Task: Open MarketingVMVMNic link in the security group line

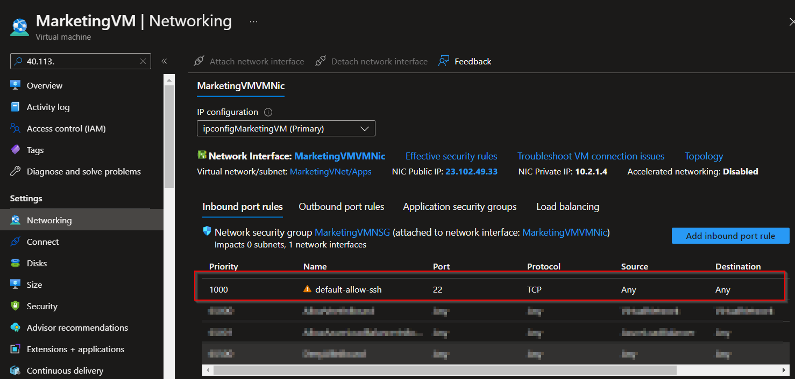Action: point(564,232)
